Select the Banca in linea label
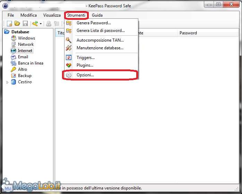242x194 pixels. [x=31, y=63]
